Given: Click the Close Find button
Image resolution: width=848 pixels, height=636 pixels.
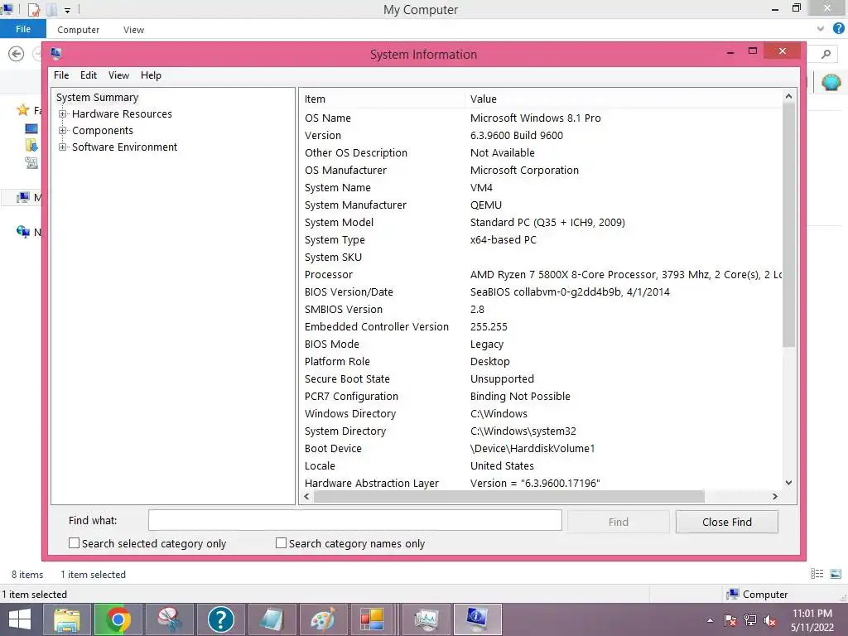Looking at the screenshot, I should (x=727, y=522).
